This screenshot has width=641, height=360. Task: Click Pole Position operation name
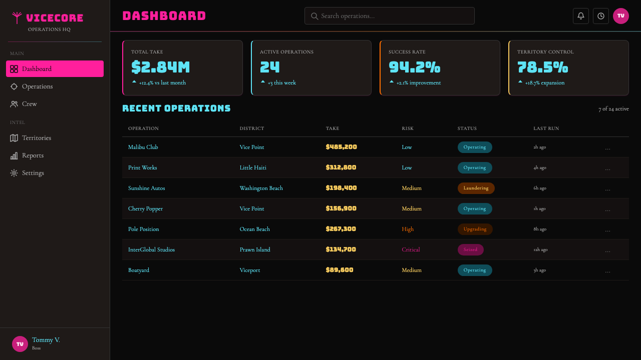(144, 229)
